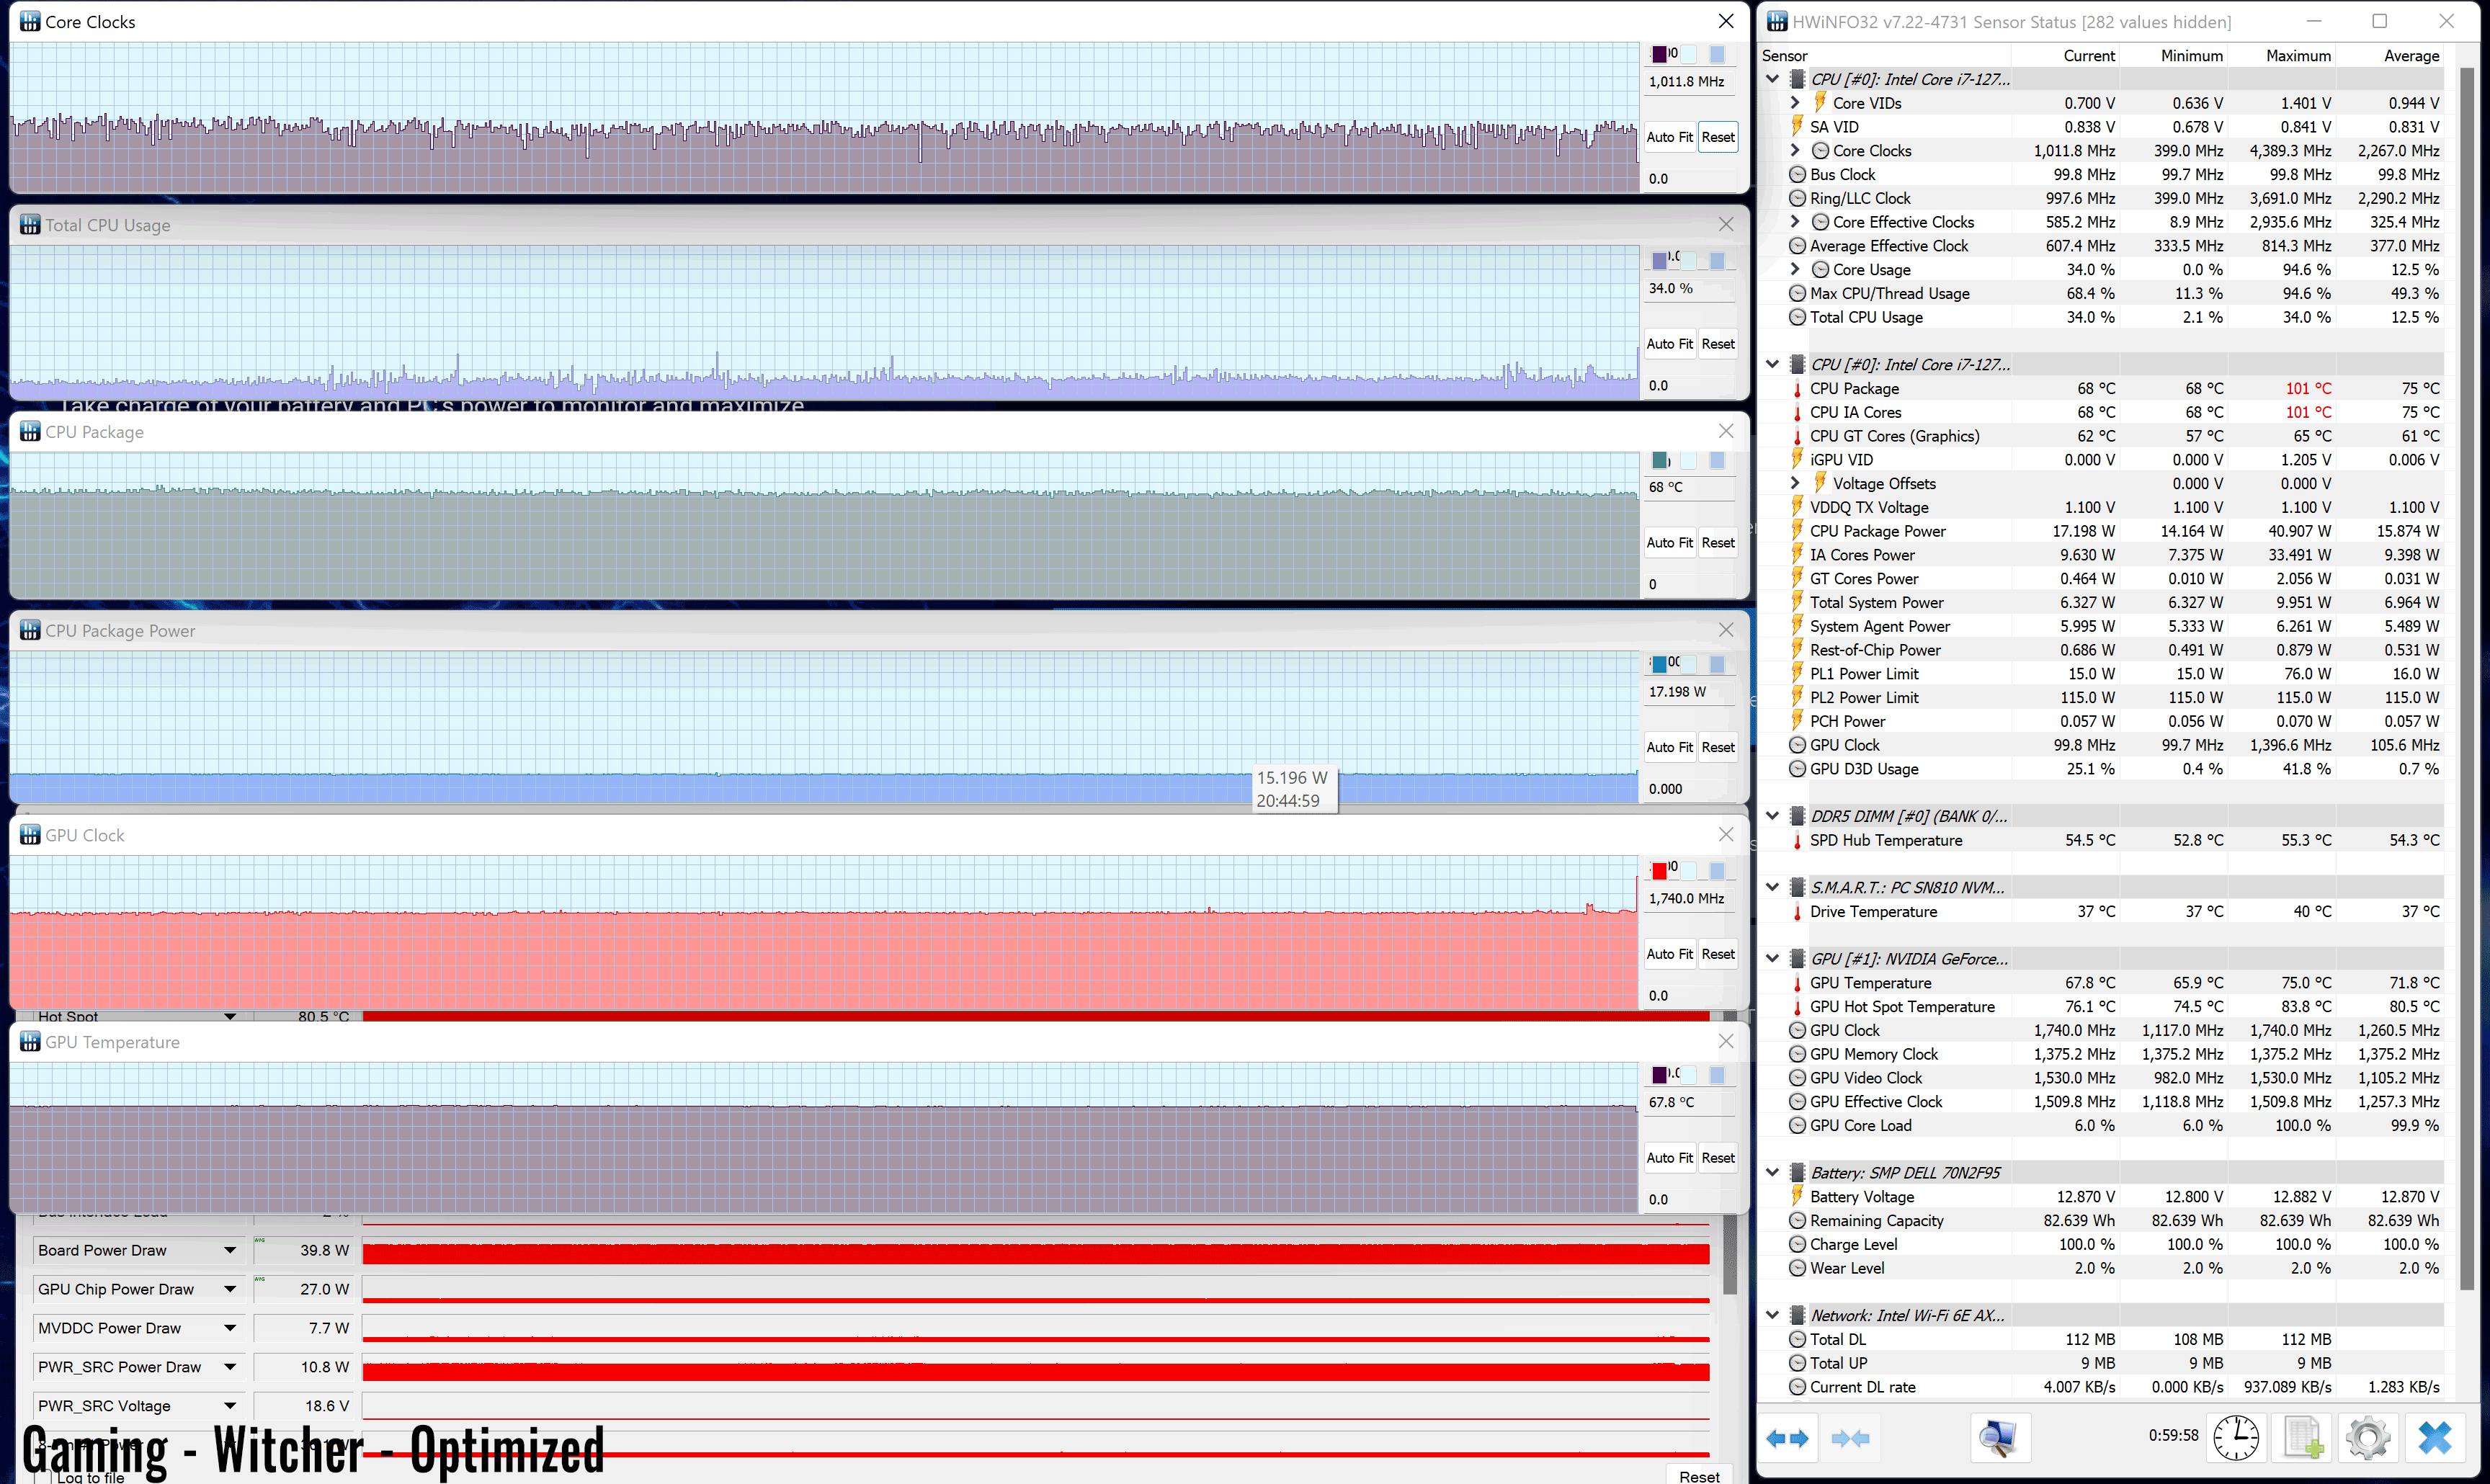Viewport: 2490px width, 1484px height.
Task: Click the clock reset-timer icon
Action: click(x=2235, y=1438)
